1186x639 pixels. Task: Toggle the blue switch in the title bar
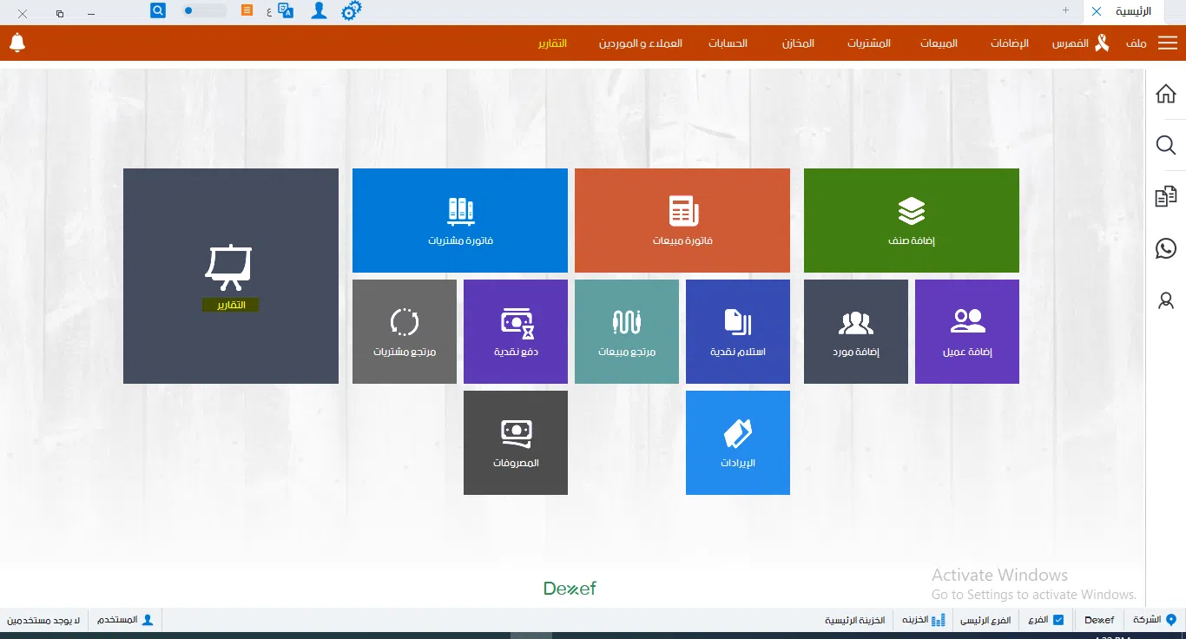(203, 11)
